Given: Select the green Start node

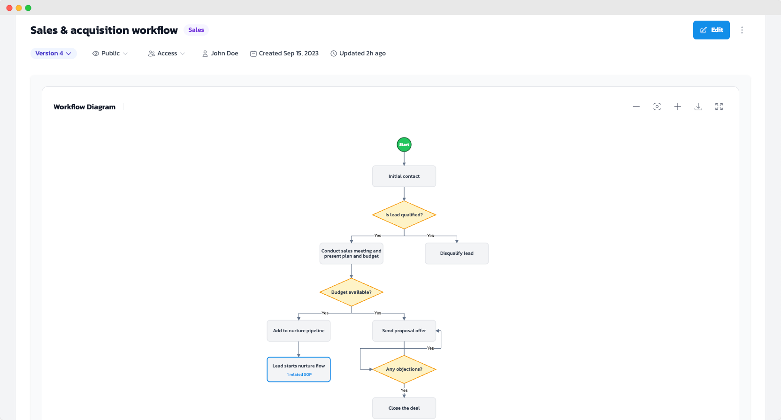Looking at the screenshot, I should [x=404, y=145].
